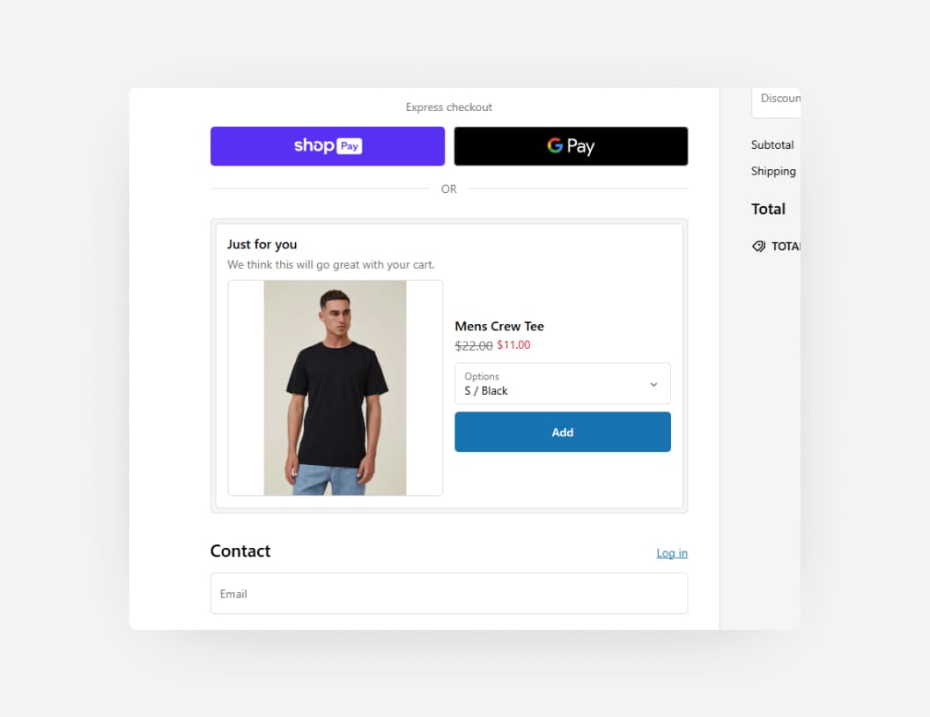Viewport: 930px width, 717px height.
Task: Click the Mens Crew Tee product title
Action: click(498, 326)
